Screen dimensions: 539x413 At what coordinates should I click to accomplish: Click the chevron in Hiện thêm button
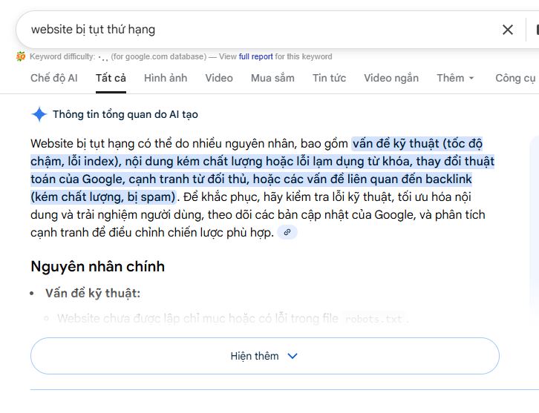point(293,356)
